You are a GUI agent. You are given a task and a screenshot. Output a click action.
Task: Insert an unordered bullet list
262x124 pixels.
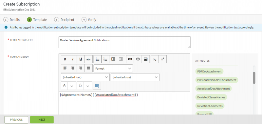pos(97,59)
